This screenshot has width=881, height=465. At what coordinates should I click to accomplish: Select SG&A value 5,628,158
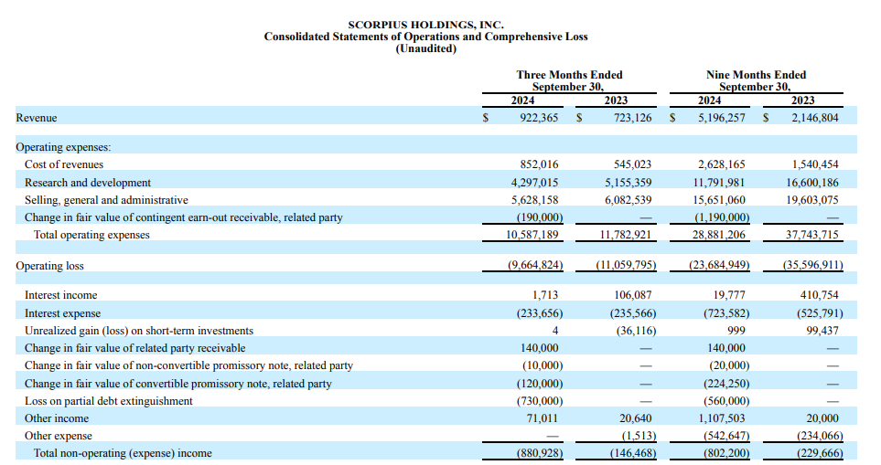pyautogui.click(x=535, y=200)
